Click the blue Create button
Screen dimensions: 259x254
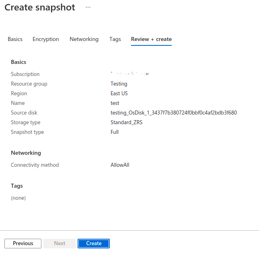click(x=94, y=243)
